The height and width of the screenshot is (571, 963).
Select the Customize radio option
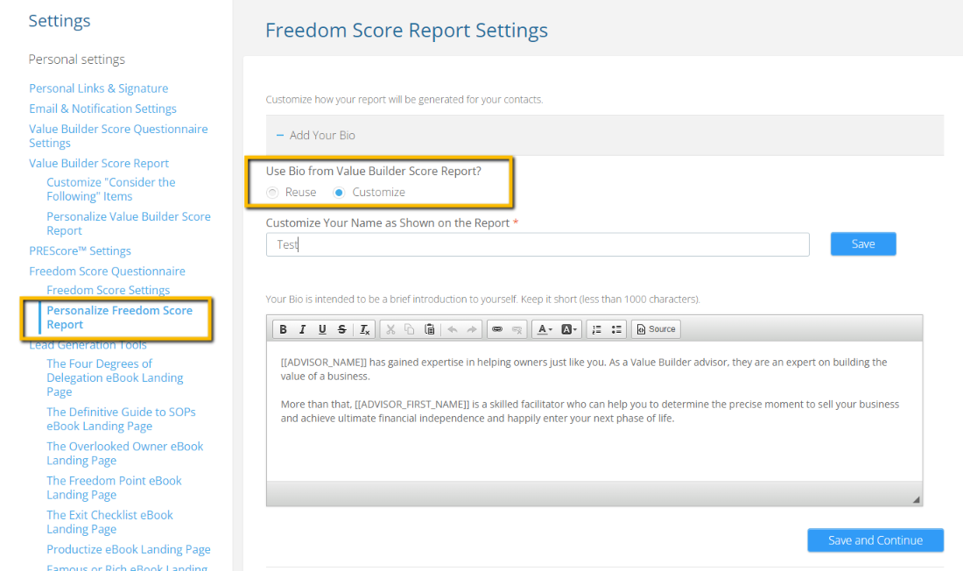[339, 193]
